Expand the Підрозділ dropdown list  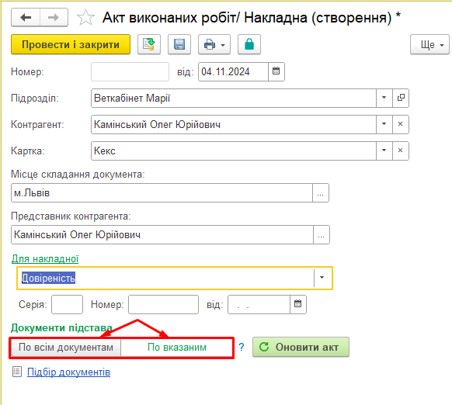[x=384, y=98]
